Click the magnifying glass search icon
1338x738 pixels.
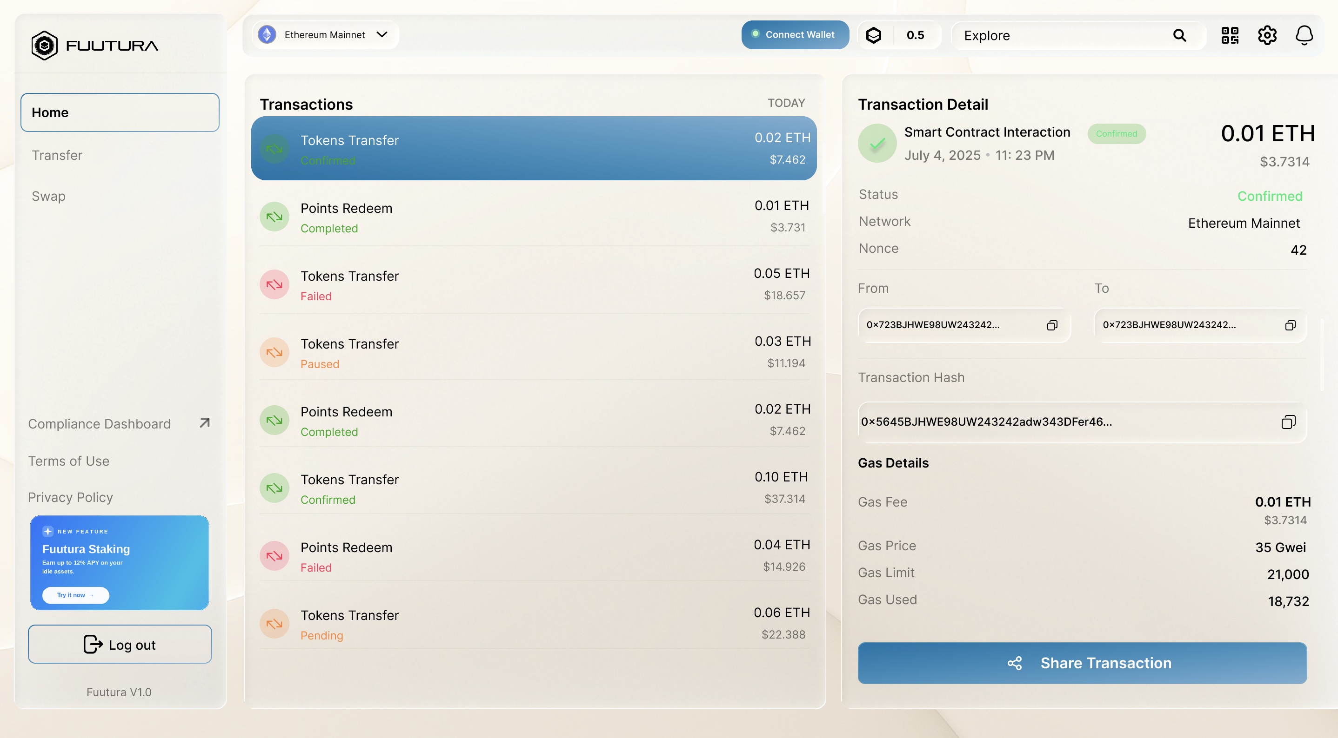[x=1179, y=35]
